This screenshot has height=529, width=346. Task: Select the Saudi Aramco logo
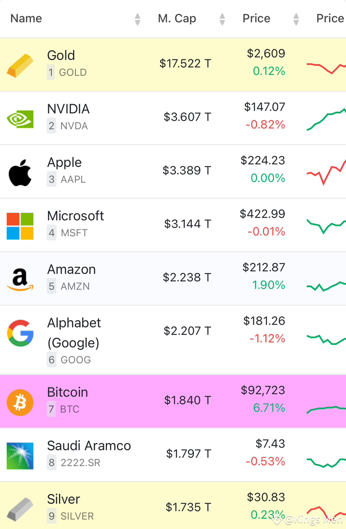point(20,456)
